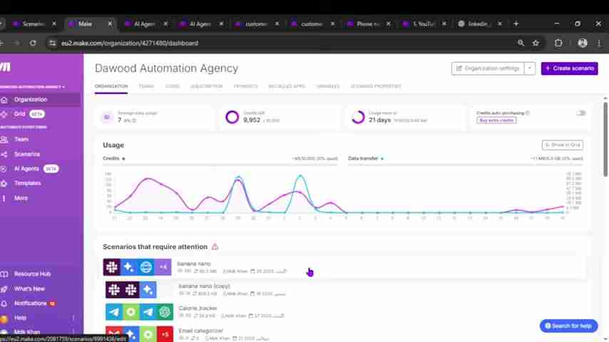Click the globe HTTP icon of banana nano
Image resolution: width=609 pixels, height=342 pixels.
coord(146,267)
